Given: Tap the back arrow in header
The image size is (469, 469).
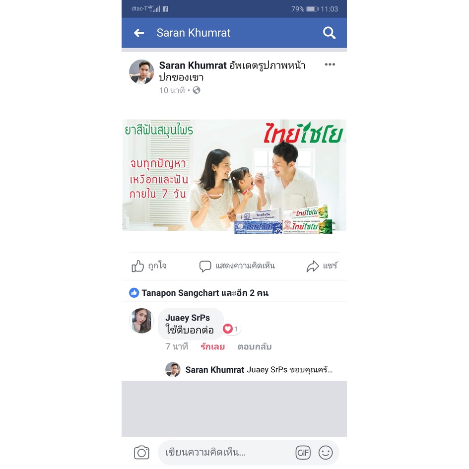Looking at the screenshot, I should (x=139, y=33).
